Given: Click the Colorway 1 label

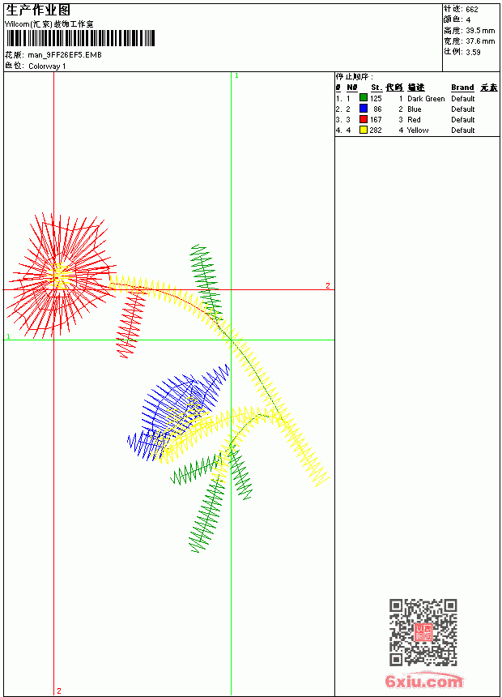Looking at the screenshot, I should pos(47,66).
